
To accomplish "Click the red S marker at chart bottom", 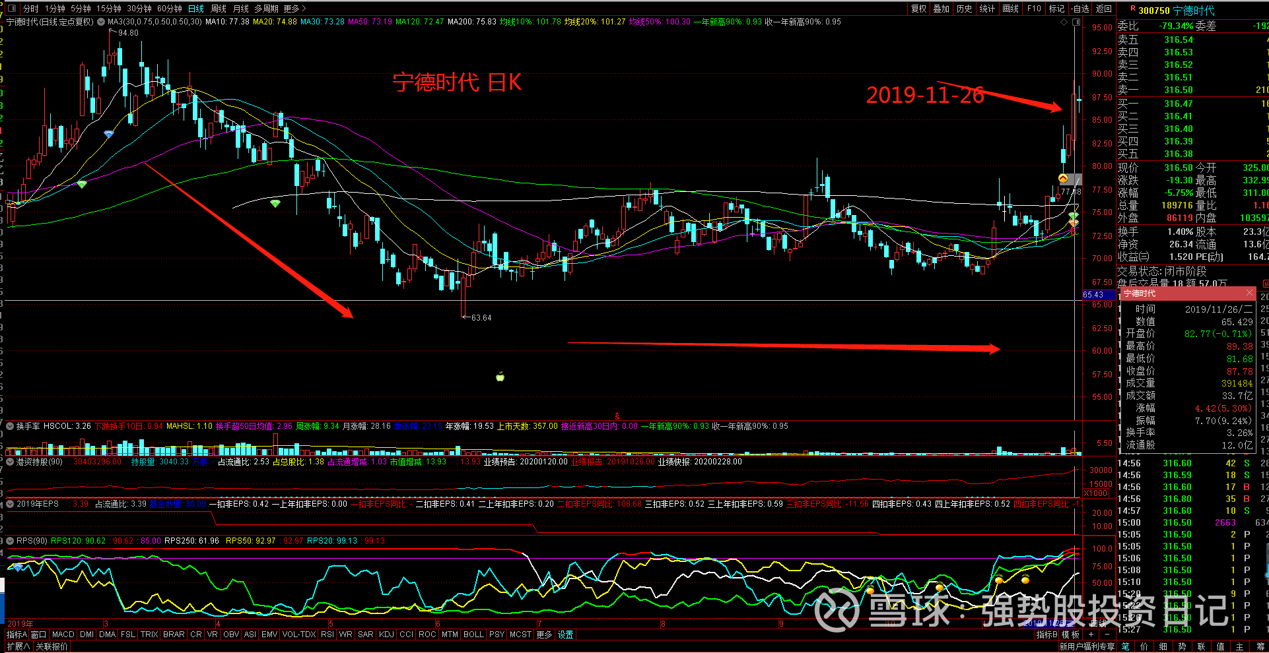I will point(617,416).
